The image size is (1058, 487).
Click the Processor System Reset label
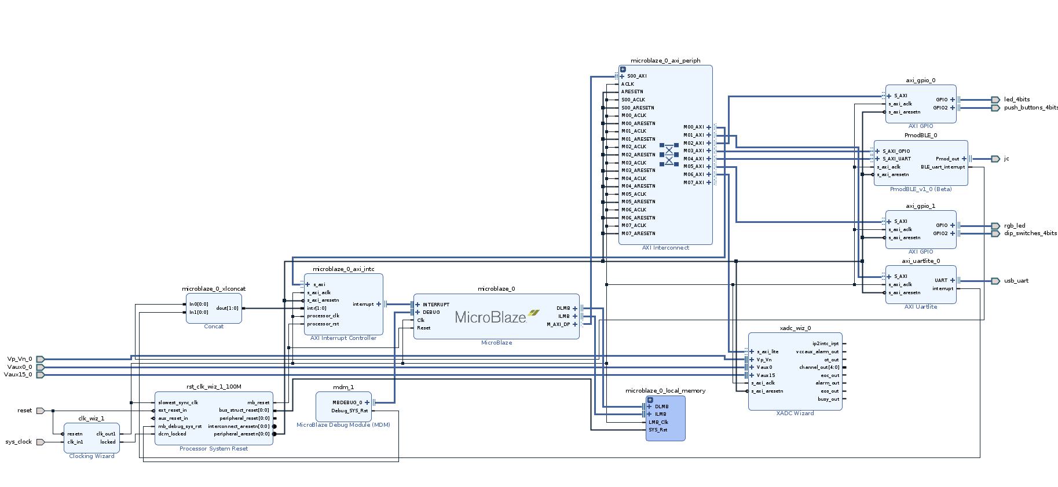(x=214, y=449)
